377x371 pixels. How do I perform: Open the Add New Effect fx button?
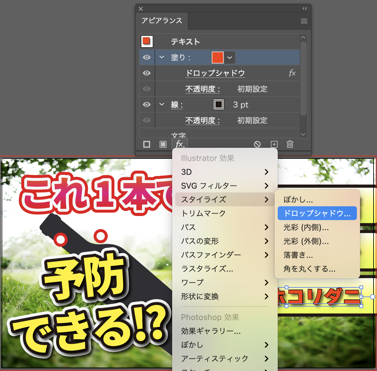click(180, 144)
